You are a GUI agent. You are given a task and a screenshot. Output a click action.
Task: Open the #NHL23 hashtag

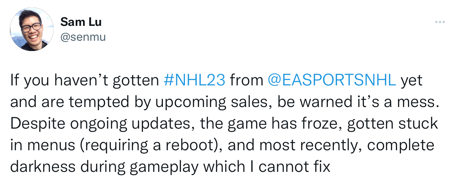194,81
